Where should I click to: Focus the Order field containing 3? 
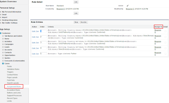click(43, 42)
